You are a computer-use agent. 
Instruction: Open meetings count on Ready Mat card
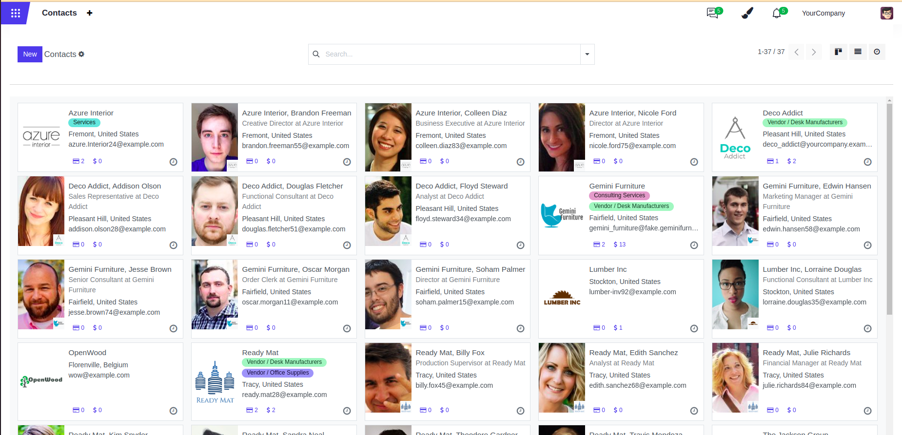[x=252, y=410]
